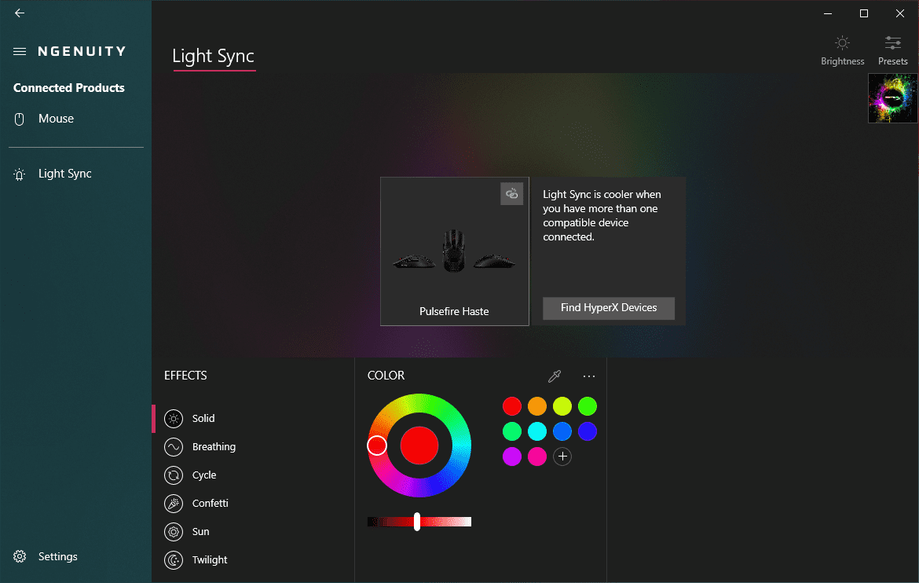Click the hue wheel selector handle
Image resolution: width=919 pixels, height=583 pixels.
coord(377,445)
